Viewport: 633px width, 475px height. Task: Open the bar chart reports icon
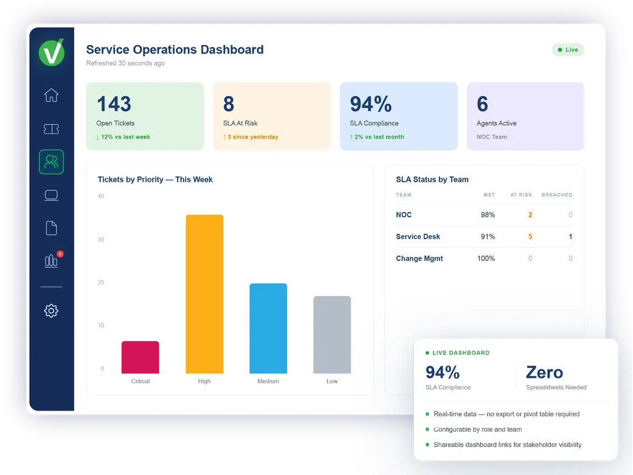[51, 260]
